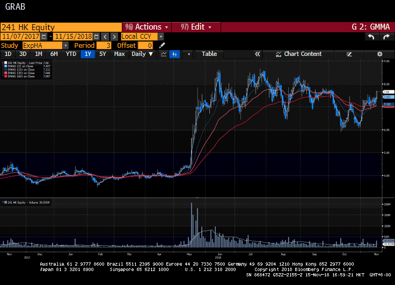This screenshot has height=285, width=395.
Task: Click white swatch for 241 HK Equity legend
Action: (x=5, y=63)
